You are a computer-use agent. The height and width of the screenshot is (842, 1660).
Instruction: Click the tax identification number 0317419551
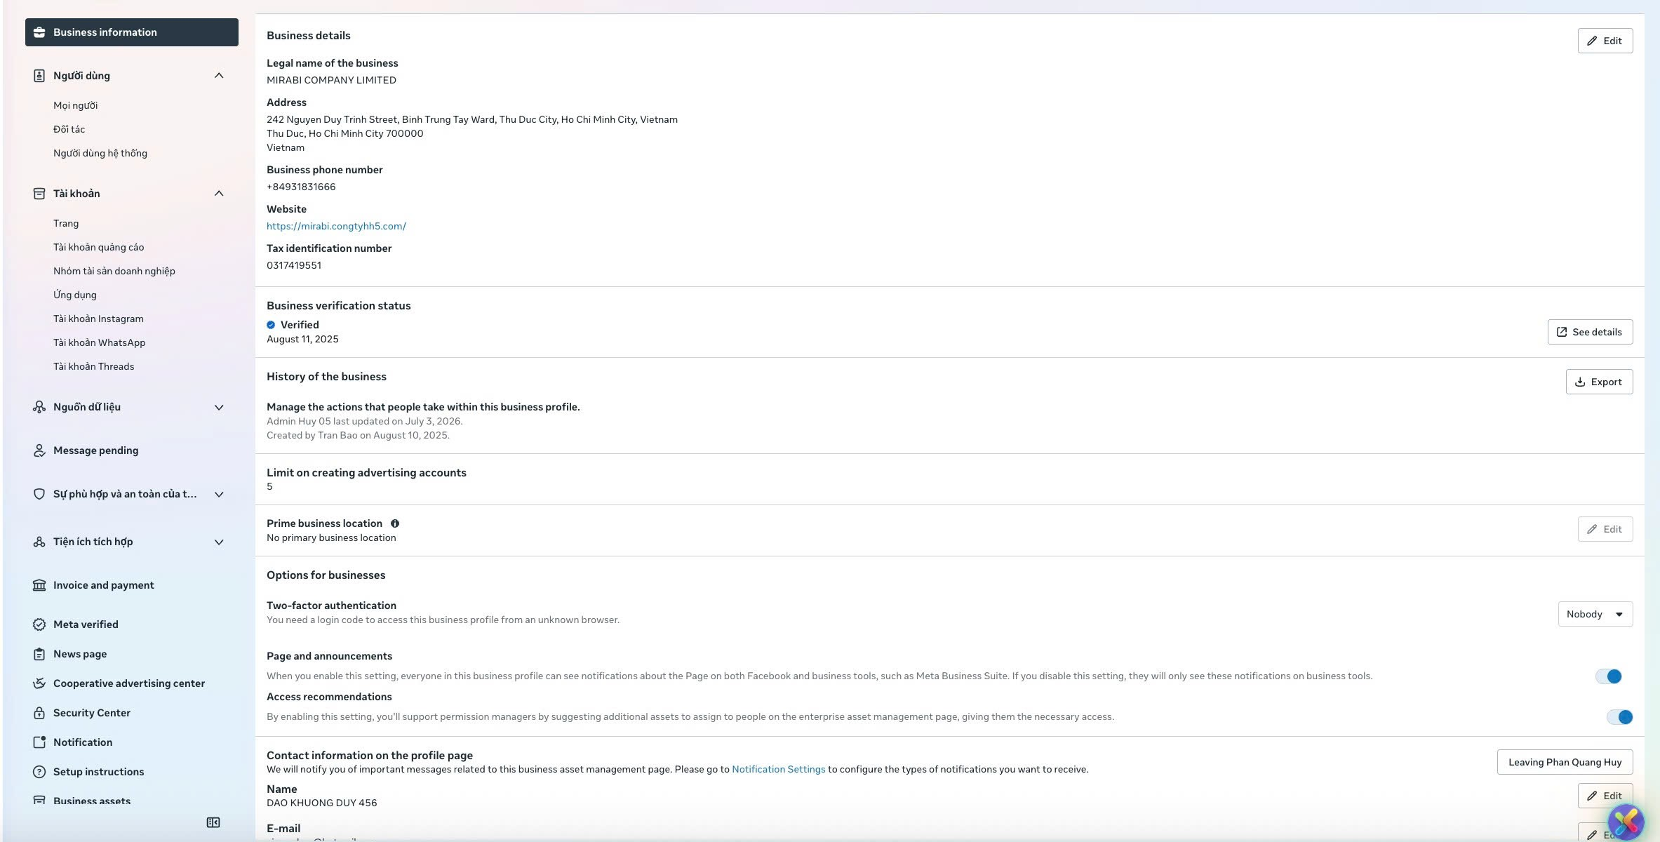coord(294,265)
